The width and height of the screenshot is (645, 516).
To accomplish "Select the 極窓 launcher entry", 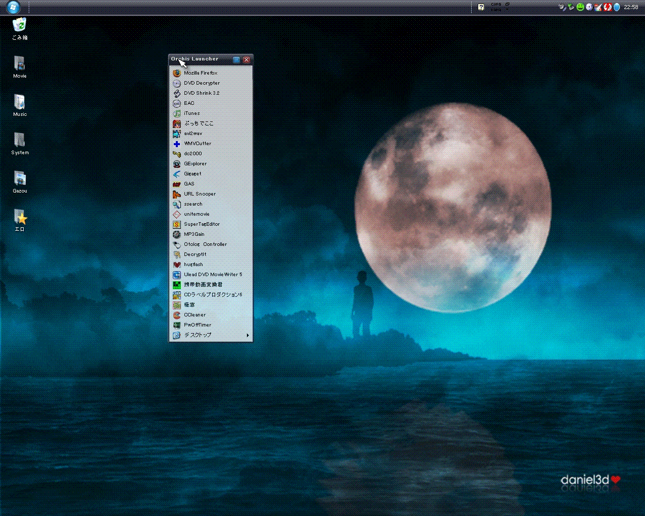I will pyautogui.click(x=211, y=305).
